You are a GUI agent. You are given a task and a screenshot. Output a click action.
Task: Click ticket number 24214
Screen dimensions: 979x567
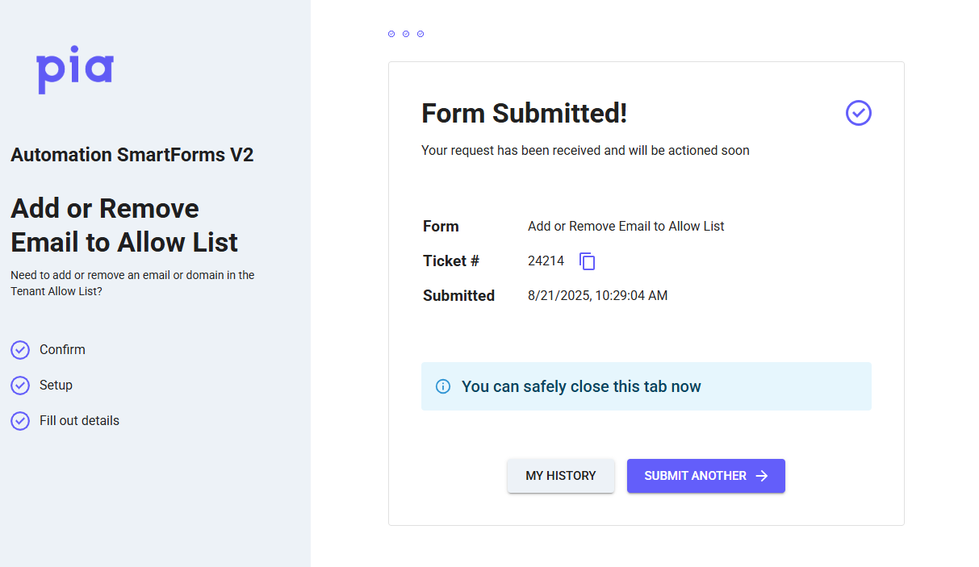544,261
